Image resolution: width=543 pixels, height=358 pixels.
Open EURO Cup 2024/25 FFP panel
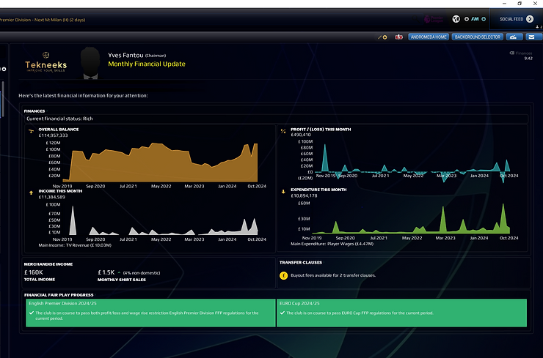(x=401, y=313)
